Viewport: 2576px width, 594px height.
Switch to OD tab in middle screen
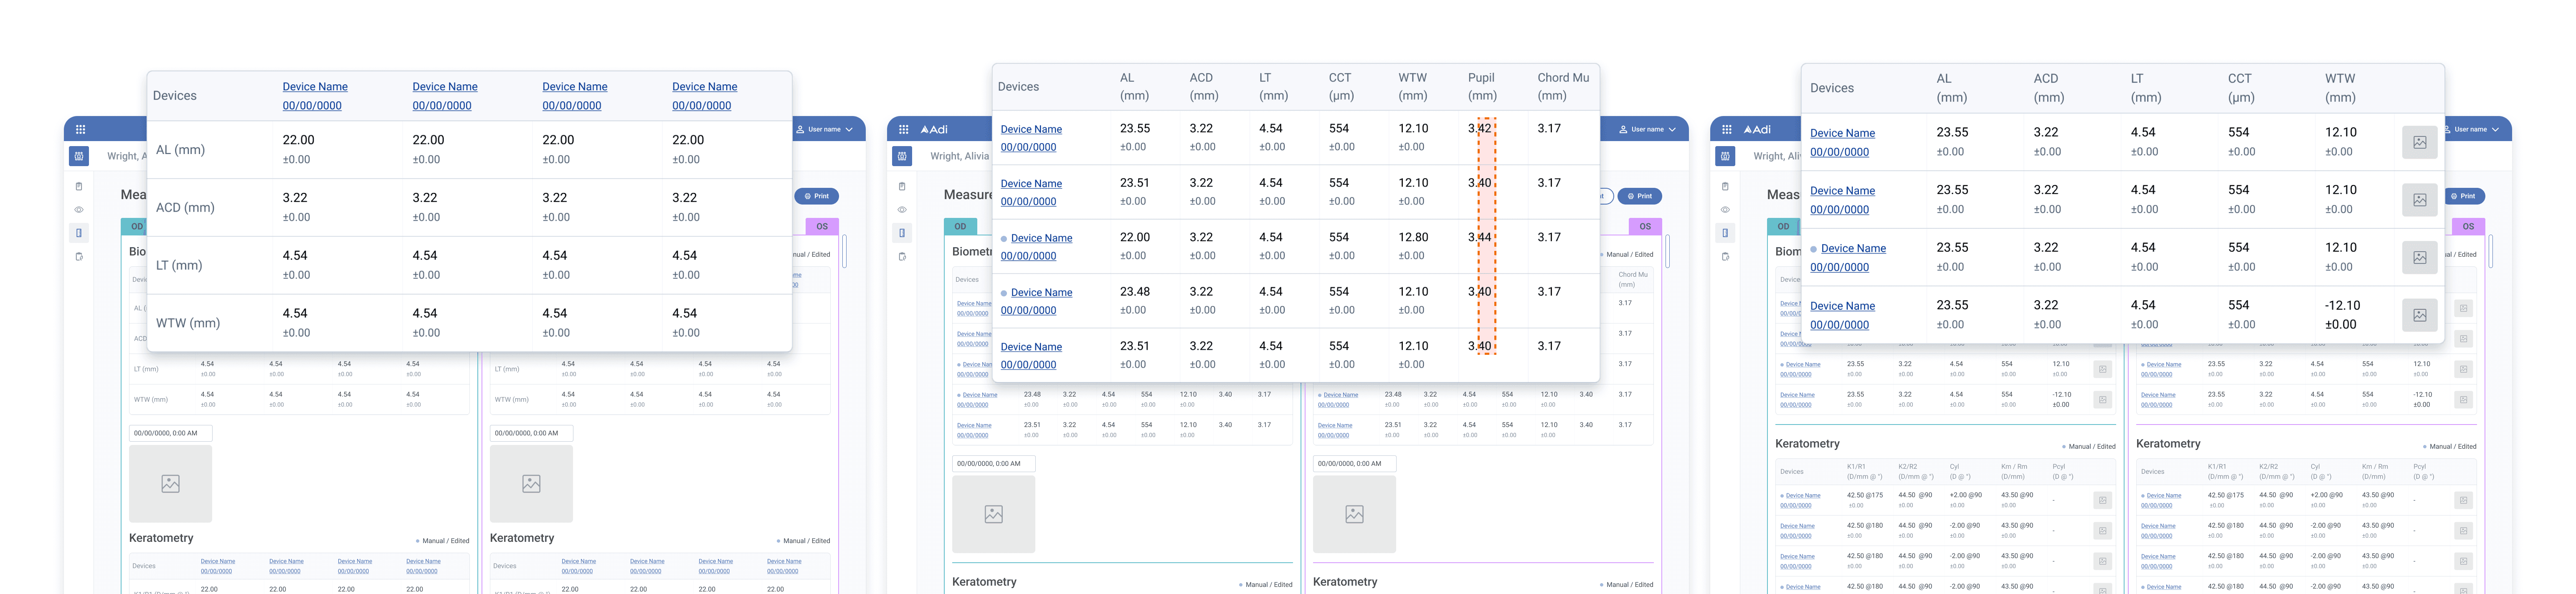click(960, 226)
